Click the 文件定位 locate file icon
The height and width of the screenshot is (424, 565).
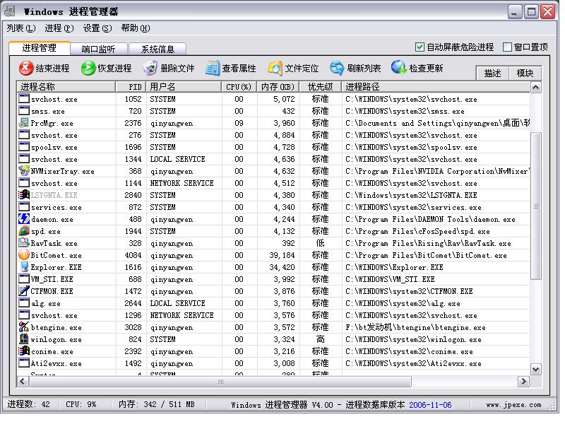pyautogui.click(x=275, y=68)
